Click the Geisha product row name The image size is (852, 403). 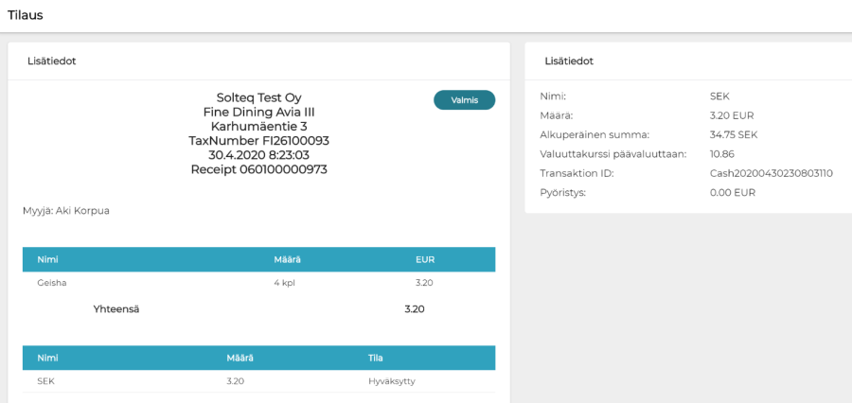(52, 282)
